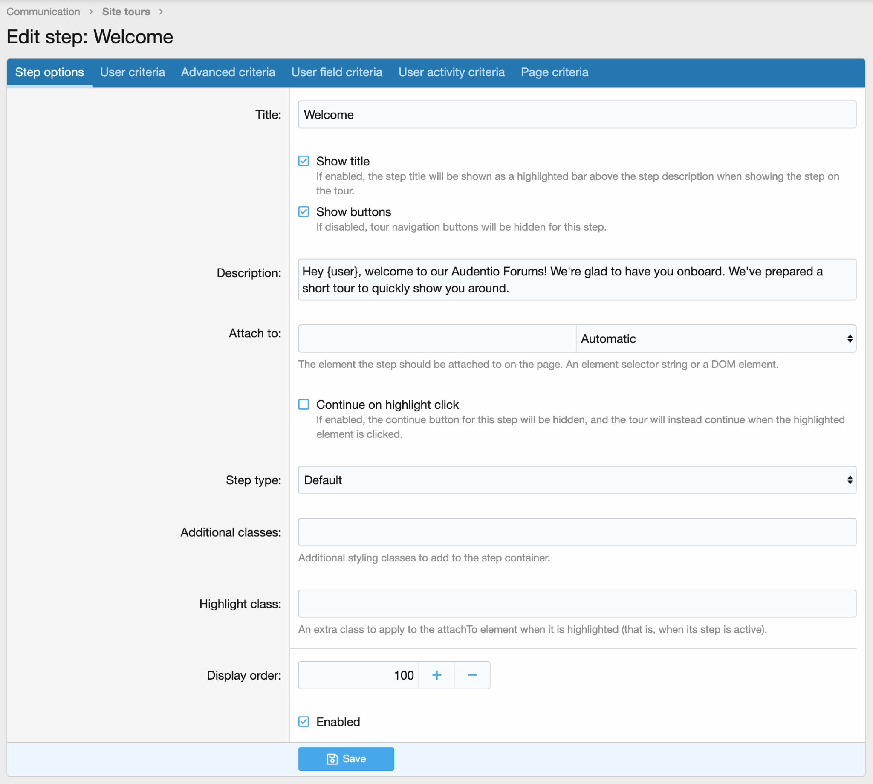
Task: Click the plus stepper beside Display order
Action: tap(436, 675)
